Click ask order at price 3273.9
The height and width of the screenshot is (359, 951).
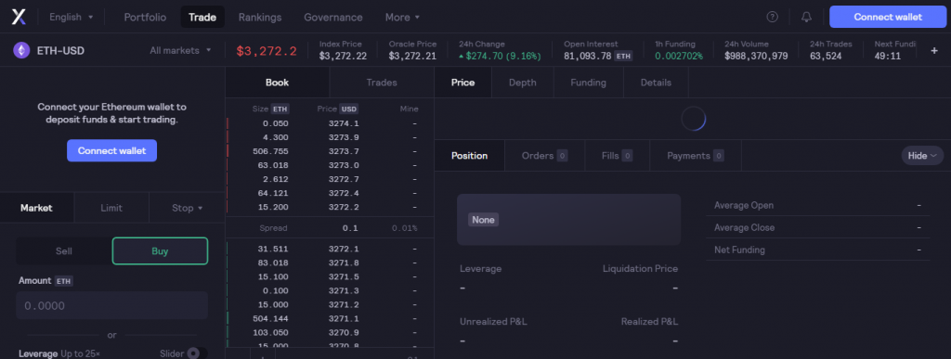[330, 137]
